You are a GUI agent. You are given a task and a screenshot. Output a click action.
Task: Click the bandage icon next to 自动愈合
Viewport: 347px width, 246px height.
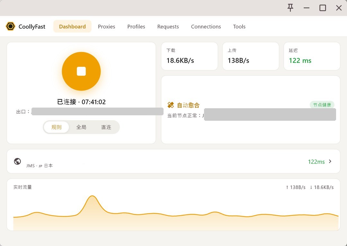(x=171, y=105)
